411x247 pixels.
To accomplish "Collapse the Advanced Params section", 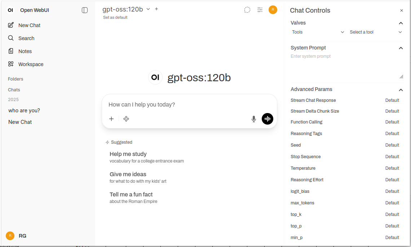I will [401, 90].
